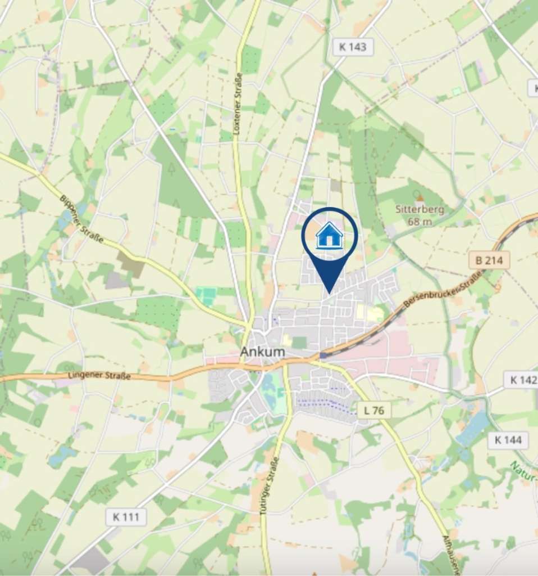
Task: Click the blue railway station marker
Action: (x=323, y=355)
